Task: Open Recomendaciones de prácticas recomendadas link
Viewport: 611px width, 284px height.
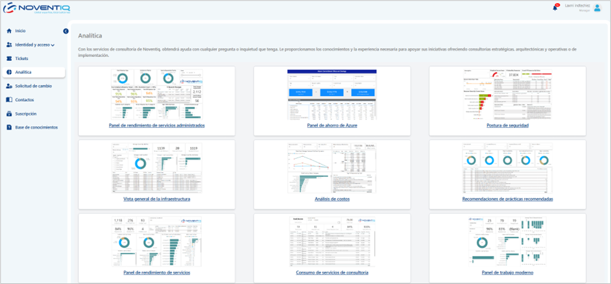Action: tap(507, 199)
